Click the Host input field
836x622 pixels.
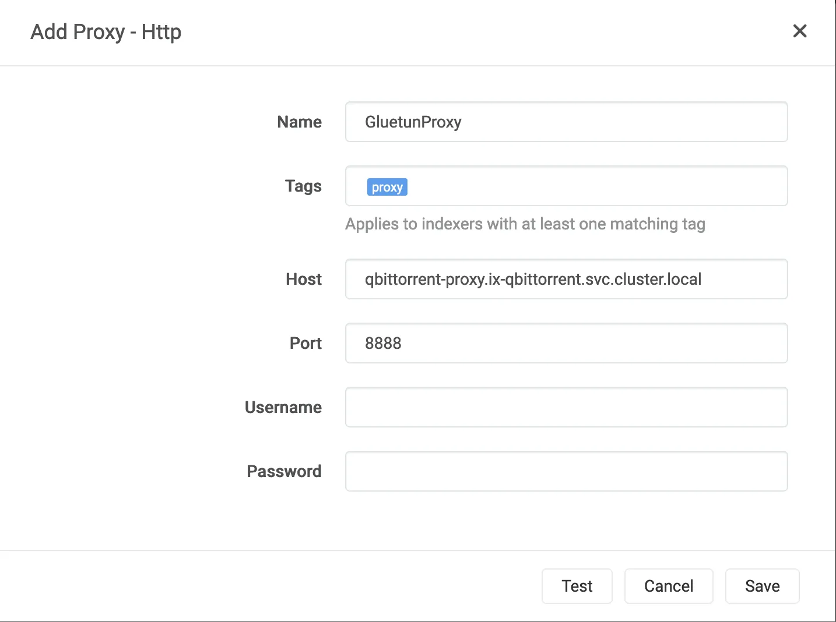click(x=566, y=279)
